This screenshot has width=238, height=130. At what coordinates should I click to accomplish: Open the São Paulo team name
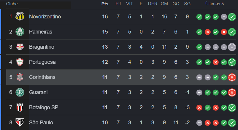click(41, 123)
